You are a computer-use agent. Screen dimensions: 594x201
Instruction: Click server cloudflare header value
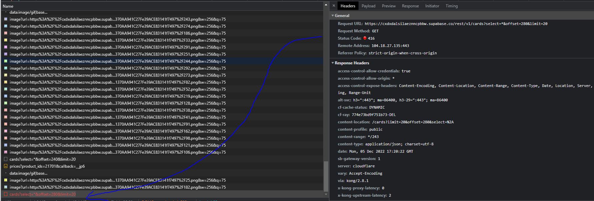(364, 166)
